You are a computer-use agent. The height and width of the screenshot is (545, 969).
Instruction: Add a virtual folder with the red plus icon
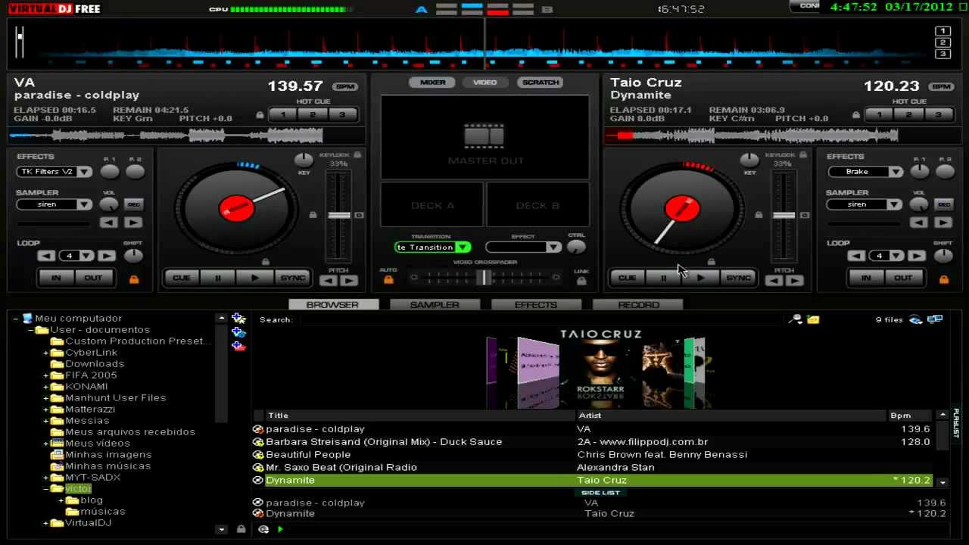[238, 346]
